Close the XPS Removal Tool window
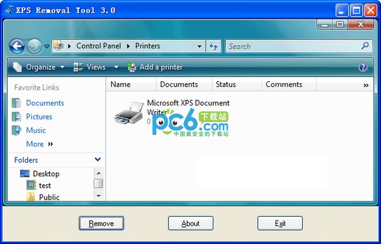The height and width of the screenshot is (244, 381). pyautogui.click(x=371, y=10)
